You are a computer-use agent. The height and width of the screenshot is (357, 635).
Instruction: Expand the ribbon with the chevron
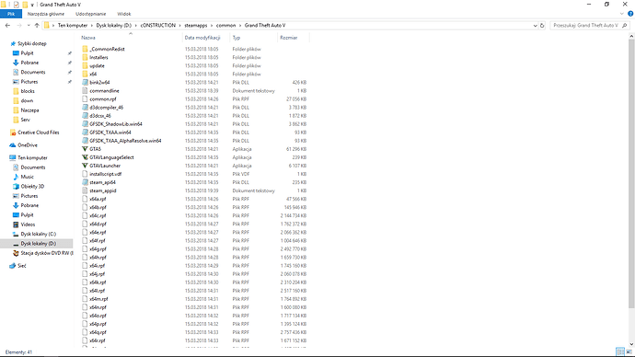(622, 14)
